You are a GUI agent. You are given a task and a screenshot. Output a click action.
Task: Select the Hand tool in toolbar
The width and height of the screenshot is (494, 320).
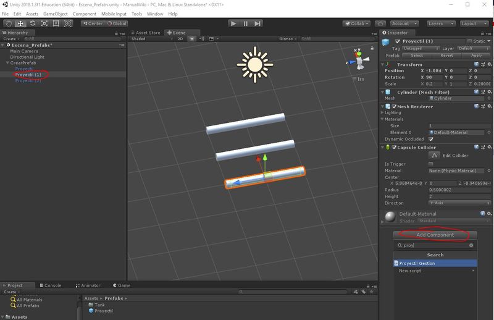[9, 23]
